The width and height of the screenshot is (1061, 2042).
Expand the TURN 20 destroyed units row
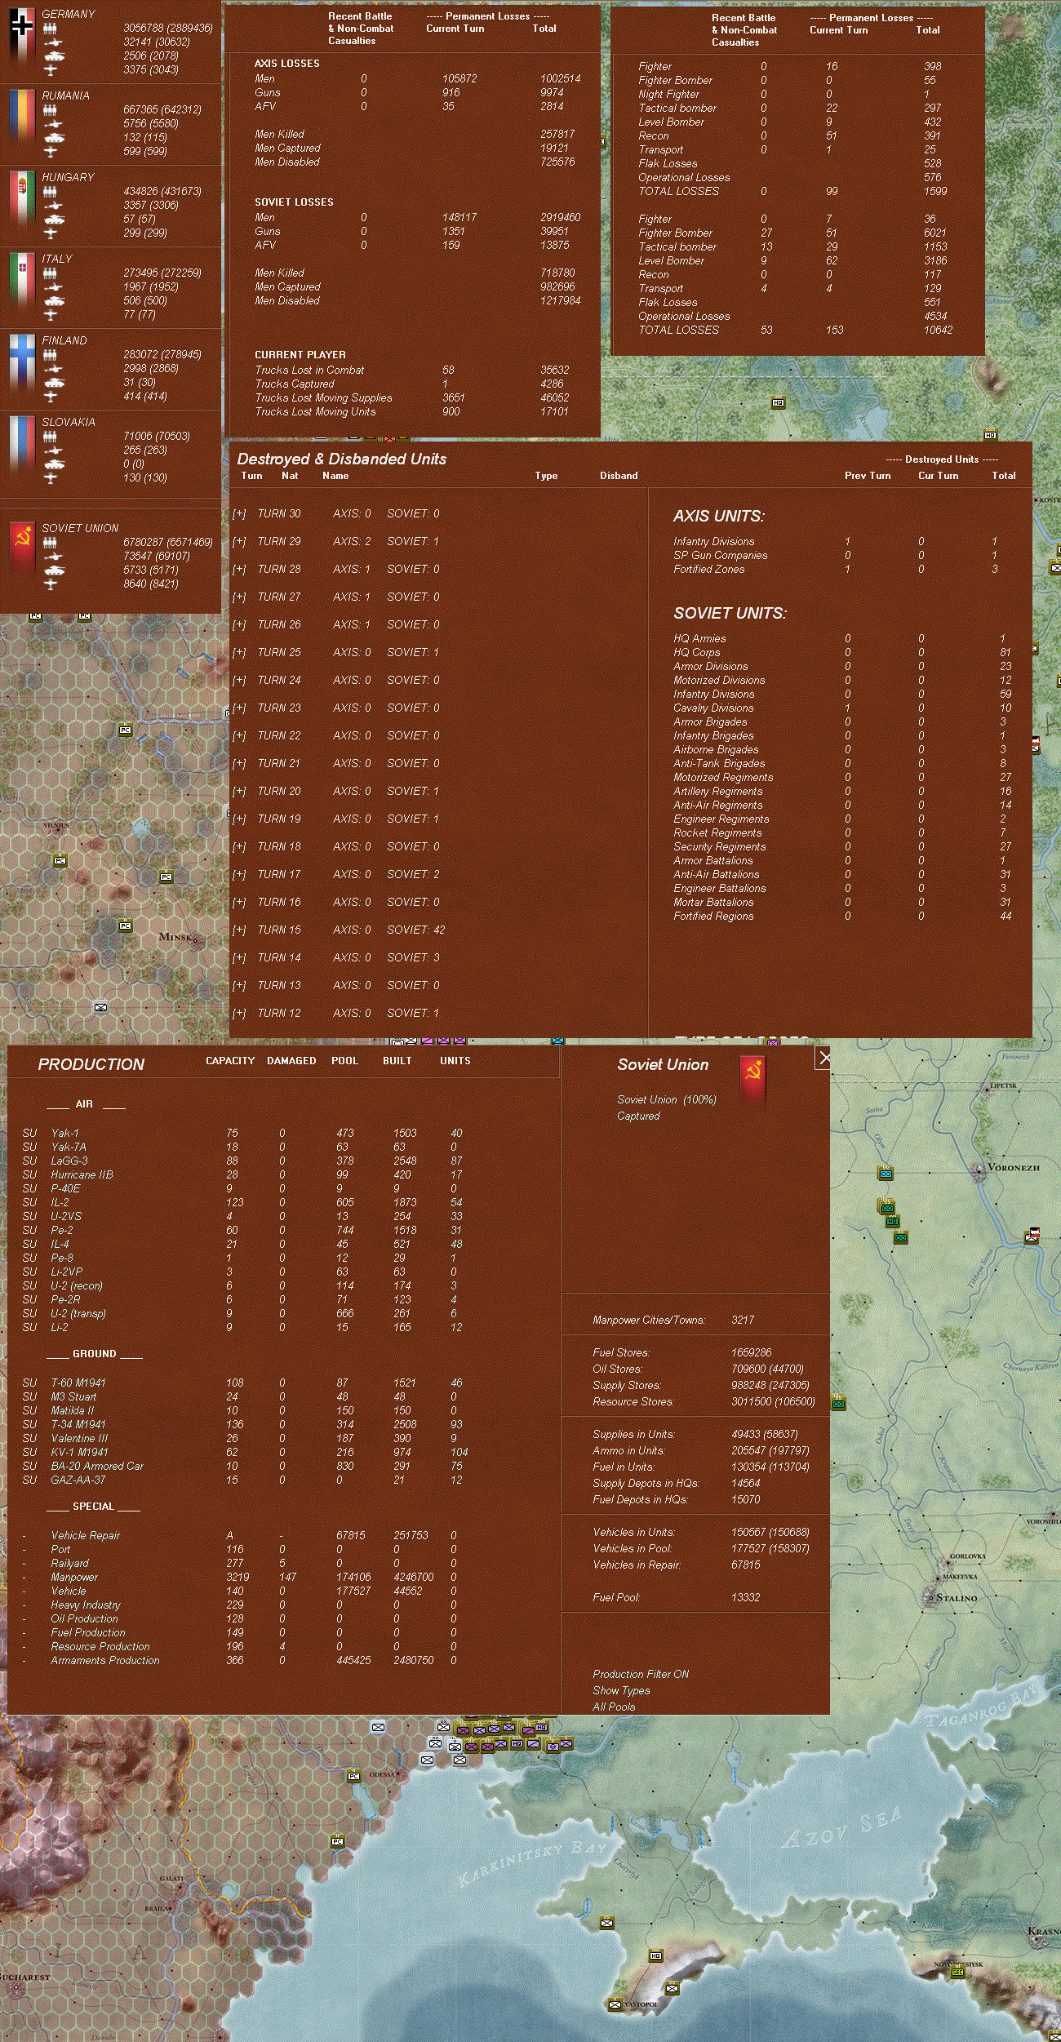239,792
